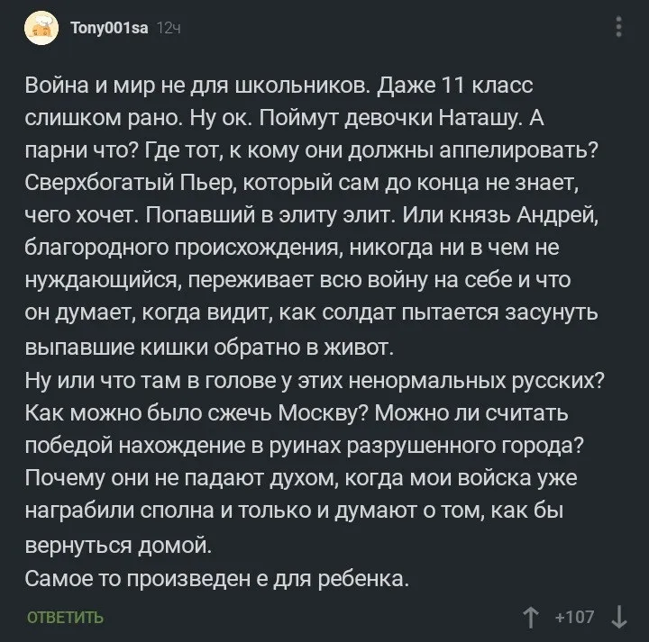The height and width of the screenshot is (642, 649).
Task: Click the line starting 'Ну или что там в голове'
Action: [315, 380]
